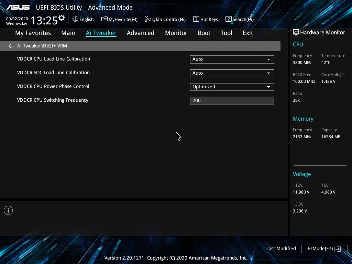Open the Monitor tab
This screenshot has width=352, height=264.
pyautogui.click(x=176, y=33)
